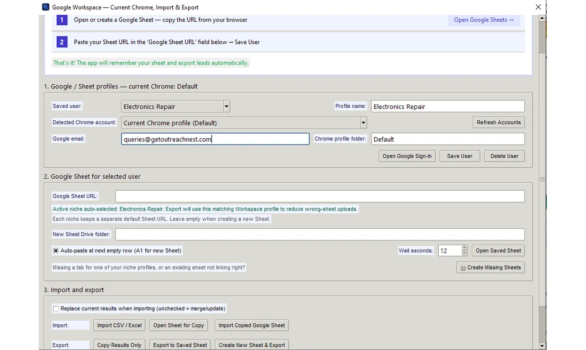586x350 pixels.
Task: Save the current user profile
Action: pos(460,156)
